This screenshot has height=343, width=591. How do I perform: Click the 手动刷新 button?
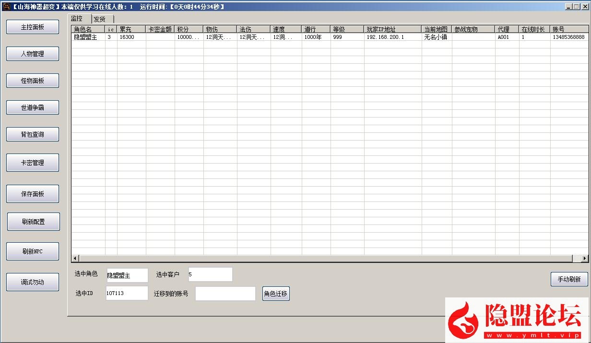point(569,279)
